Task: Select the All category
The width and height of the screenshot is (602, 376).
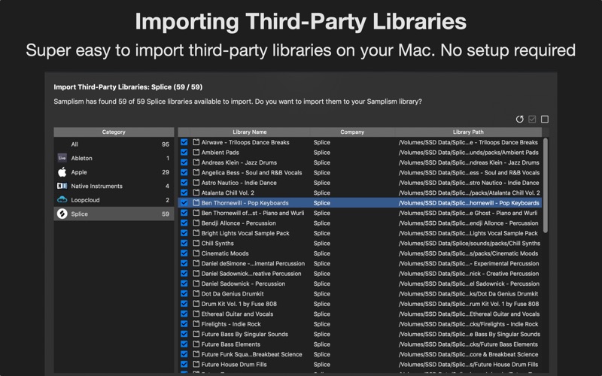Action: pyautogui.click(x=114, y=144)
